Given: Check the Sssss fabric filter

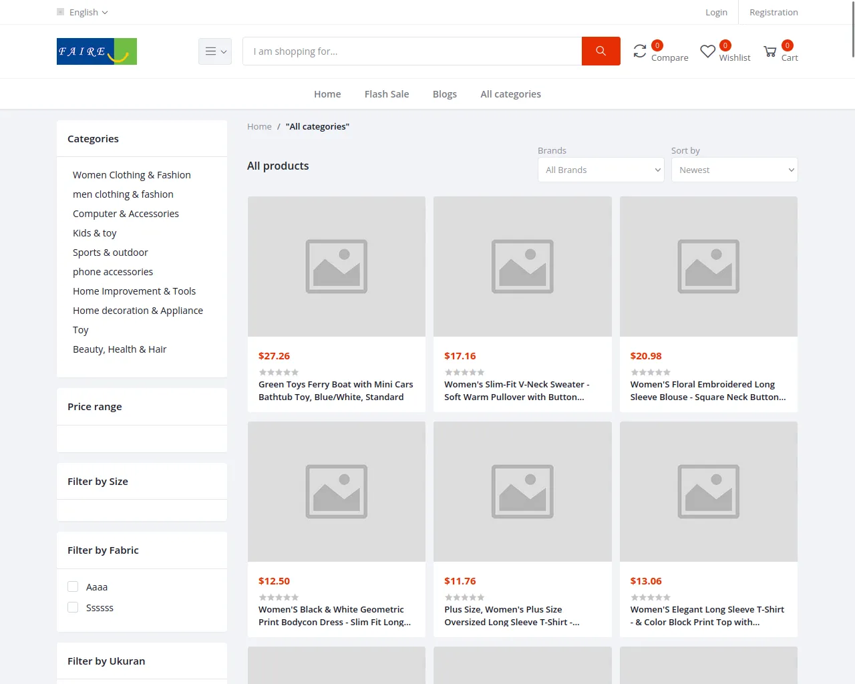Looking at the screenshot, I should (x=73, y=608).
